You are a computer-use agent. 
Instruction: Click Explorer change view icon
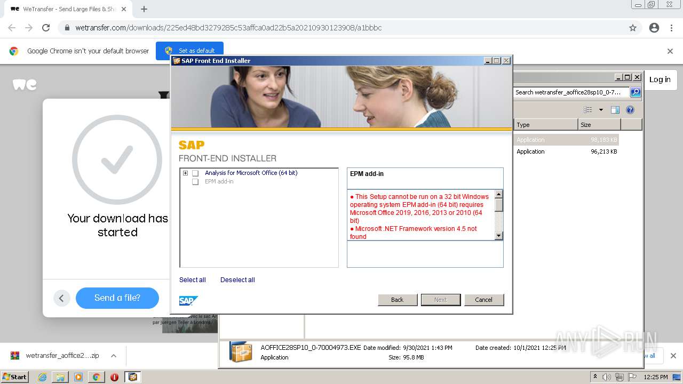click(588, 110)
